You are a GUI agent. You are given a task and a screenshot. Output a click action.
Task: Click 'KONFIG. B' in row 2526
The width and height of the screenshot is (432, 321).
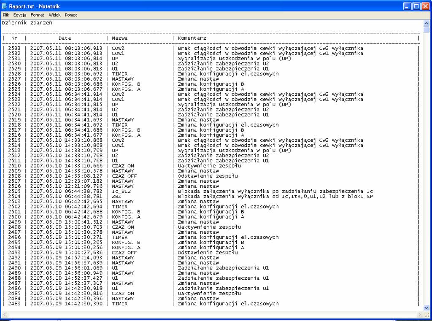(126, 84)
